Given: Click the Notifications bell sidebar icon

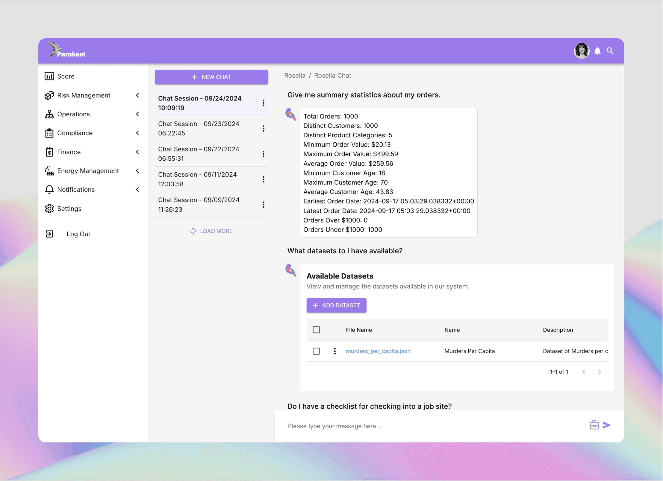Looking at the screenshot, I should click(49, 190).
